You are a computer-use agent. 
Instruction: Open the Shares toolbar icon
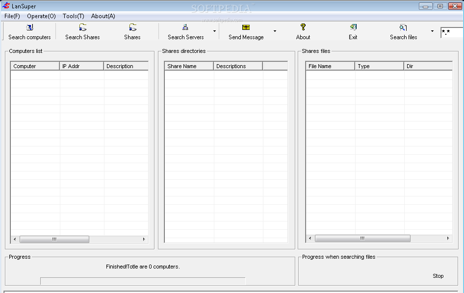tap(132, 27)
